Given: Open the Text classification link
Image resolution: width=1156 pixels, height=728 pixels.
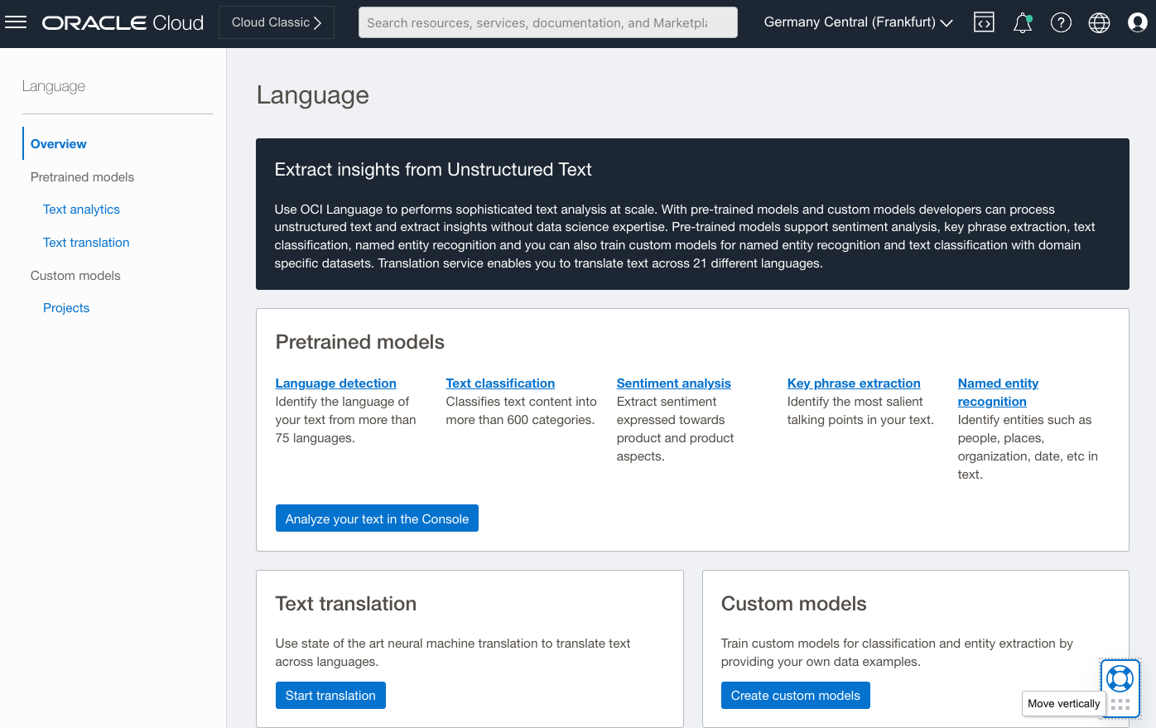Looking at the screenshot, I should [x=500, y=383].
